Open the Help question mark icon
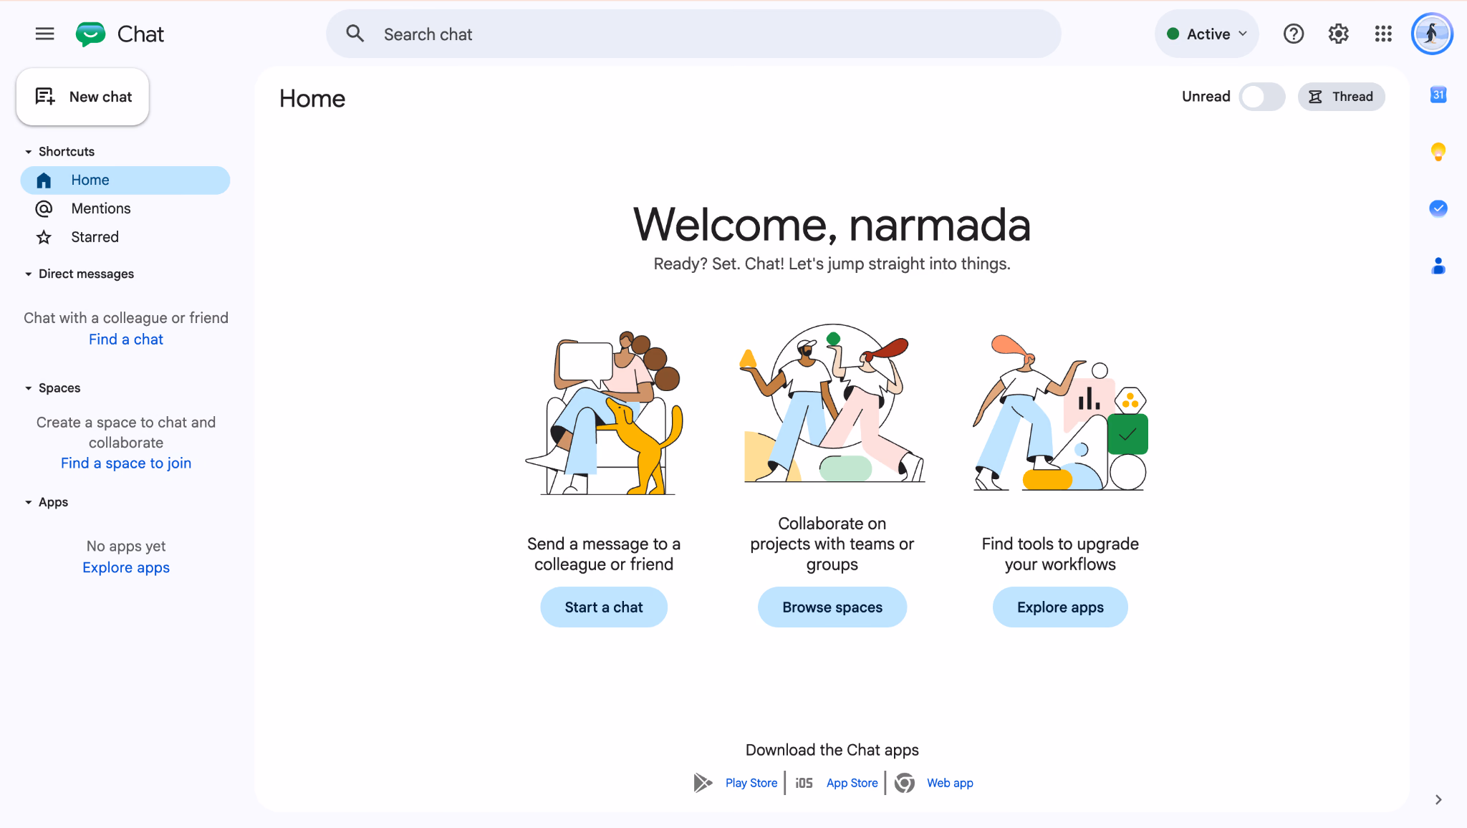 pos(1294,34)
